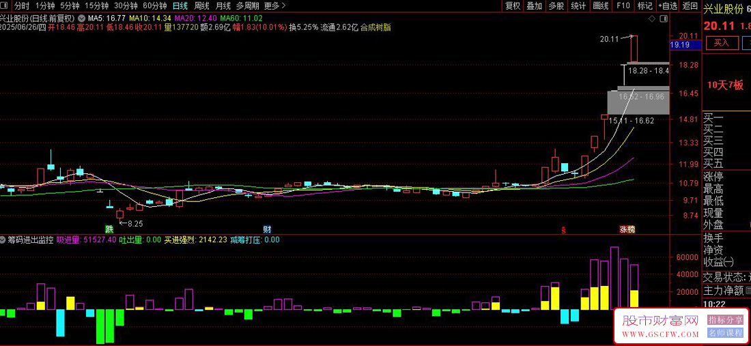The image size is (751, 346).
Task: Click the 10天7板 label in the side panel
Action: coord(725,85)
